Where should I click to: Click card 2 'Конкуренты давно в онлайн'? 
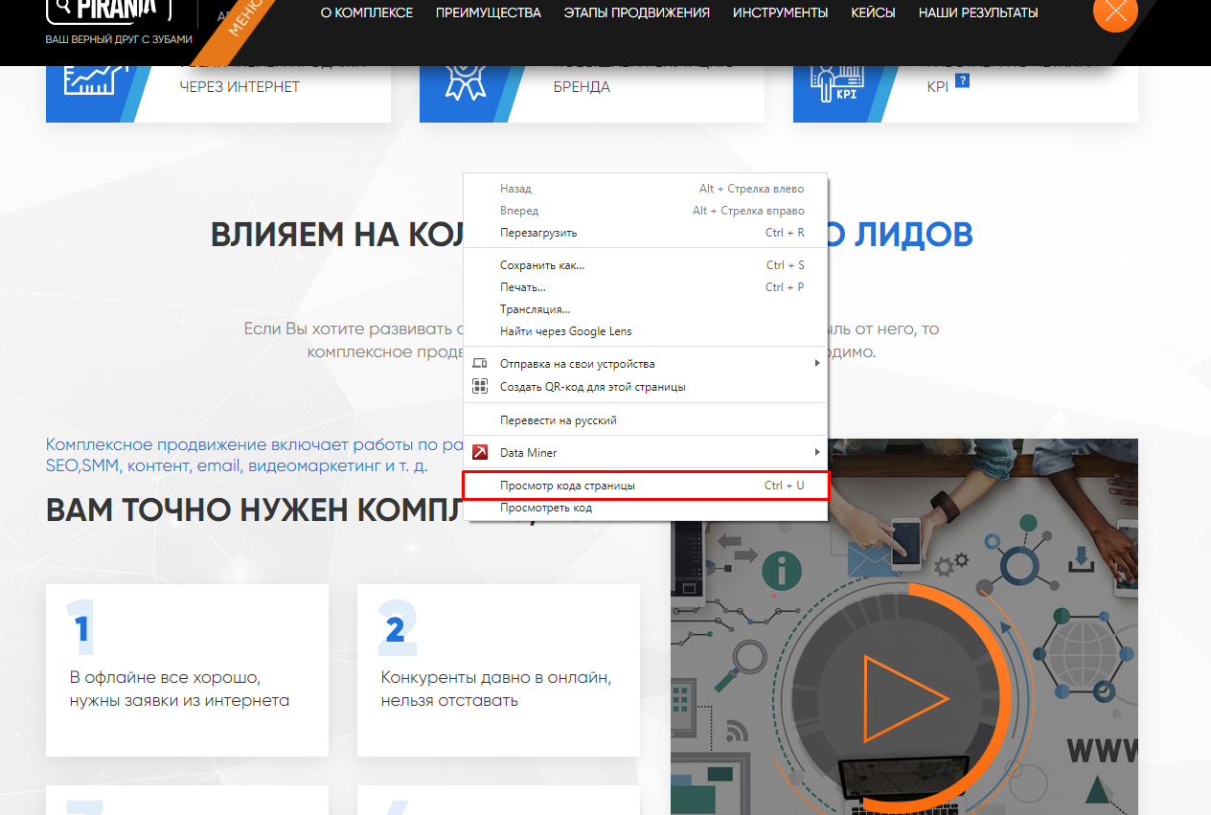coord(498,670)
